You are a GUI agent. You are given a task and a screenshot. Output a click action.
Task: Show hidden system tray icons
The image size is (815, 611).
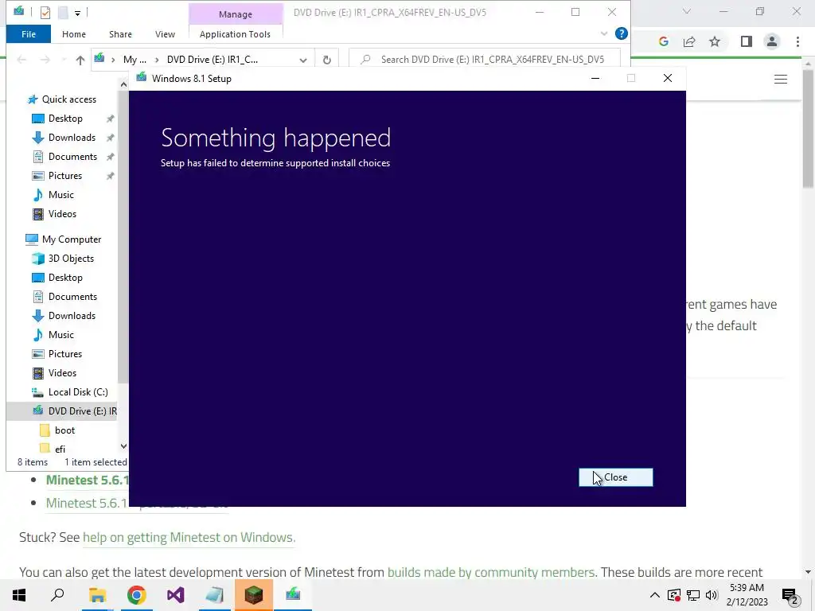(x=655, y=595)
